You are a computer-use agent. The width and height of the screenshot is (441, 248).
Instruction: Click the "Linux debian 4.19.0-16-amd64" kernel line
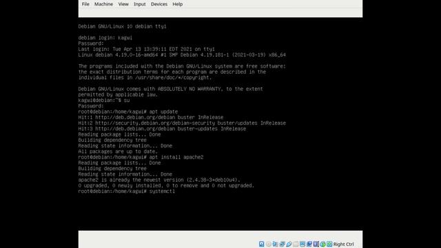(182, 55)
